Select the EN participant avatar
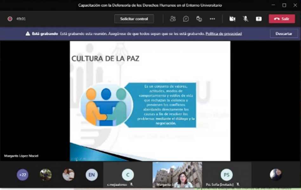The image size is (301, 190). pos(91,174)
